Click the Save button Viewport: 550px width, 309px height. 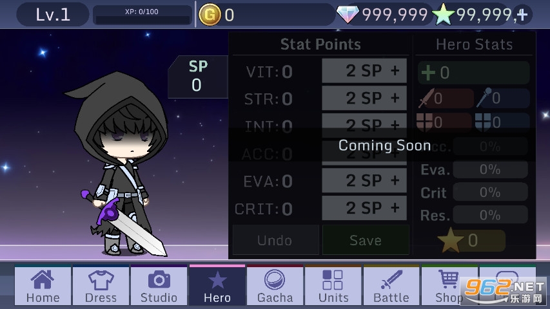coord(366,240)
